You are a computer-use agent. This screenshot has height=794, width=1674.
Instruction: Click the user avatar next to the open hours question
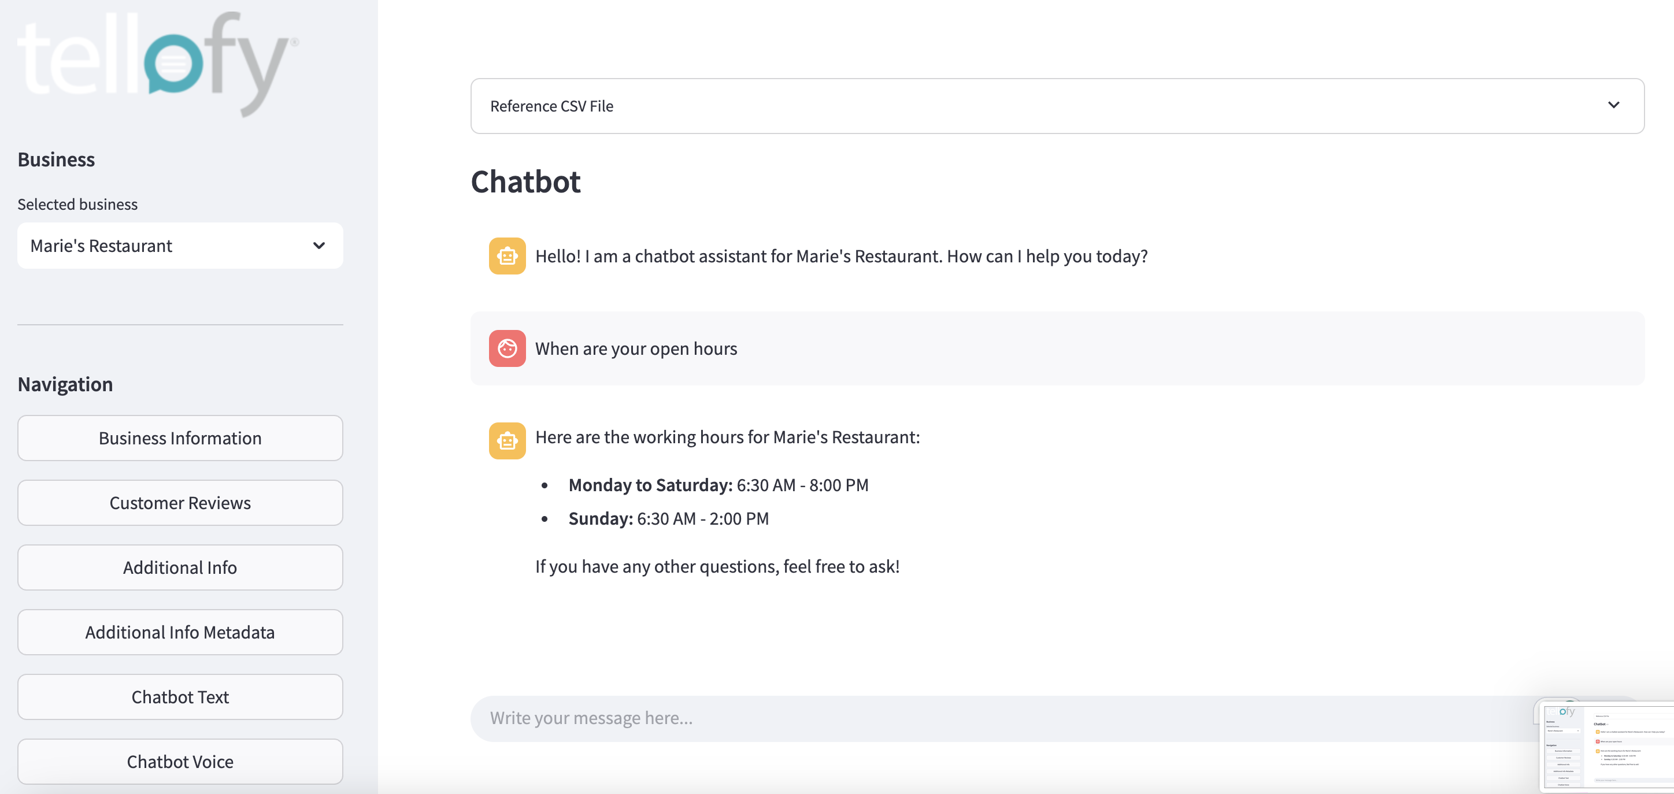[x=507, y=348]
